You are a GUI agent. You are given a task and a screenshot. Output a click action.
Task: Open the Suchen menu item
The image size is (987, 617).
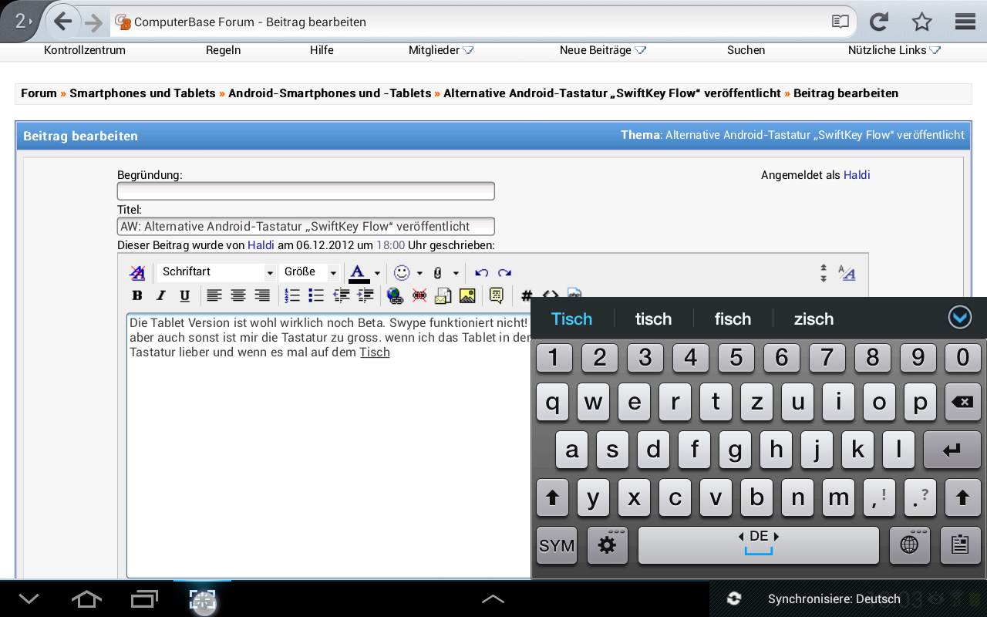click(x=746, y=50)
